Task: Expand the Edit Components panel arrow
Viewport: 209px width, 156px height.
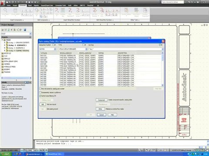Action: point(49,20)
